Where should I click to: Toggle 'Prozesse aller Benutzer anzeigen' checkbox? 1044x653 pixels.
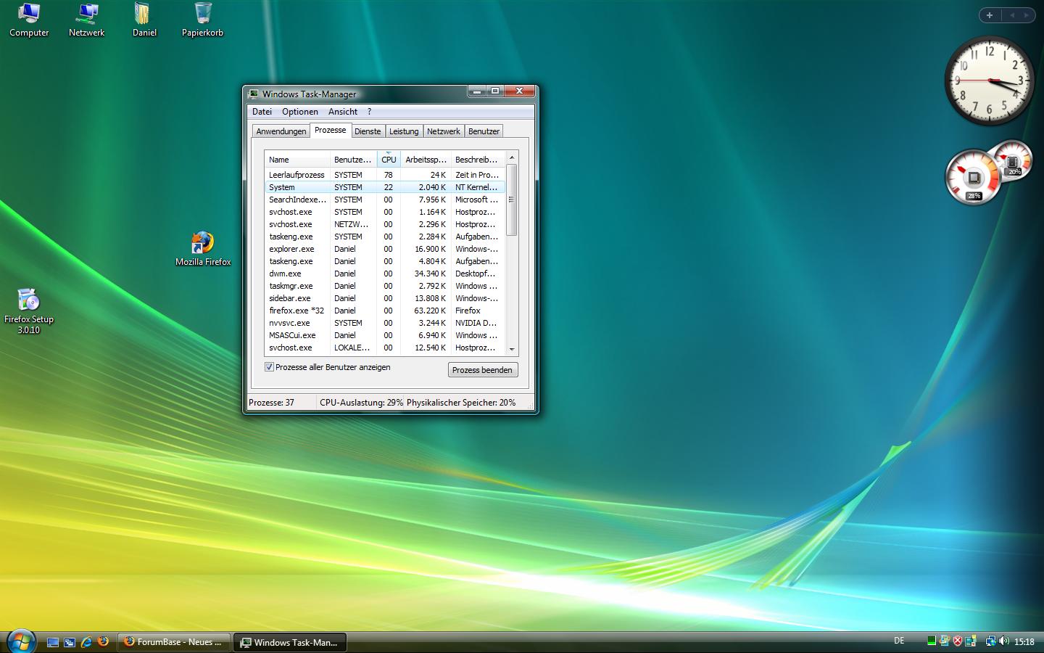pyautogui.click(x=269, y=367)
